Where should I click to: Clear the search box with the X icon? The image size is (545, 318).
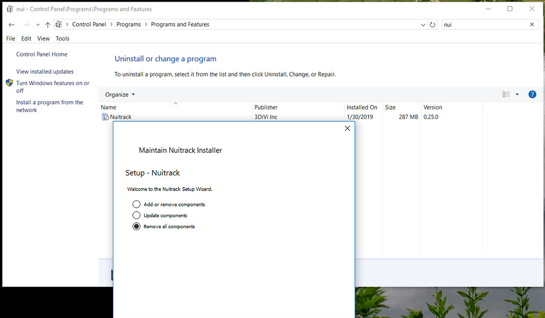coord(532,24)
